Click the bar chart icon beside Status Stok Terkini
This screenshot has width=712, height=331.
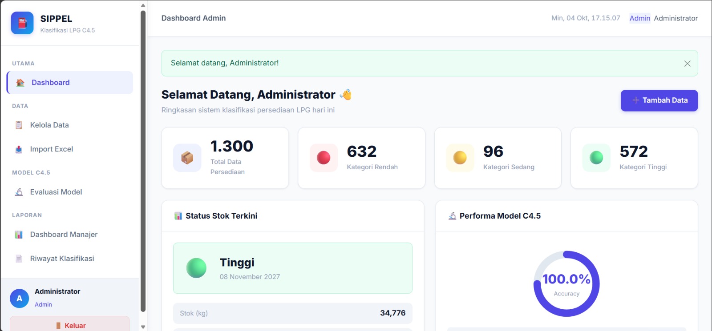pyautogui.click(x=178, y=216)
